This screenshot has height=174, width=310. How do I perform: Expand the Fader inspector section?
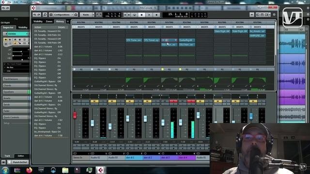click(16, 111)
